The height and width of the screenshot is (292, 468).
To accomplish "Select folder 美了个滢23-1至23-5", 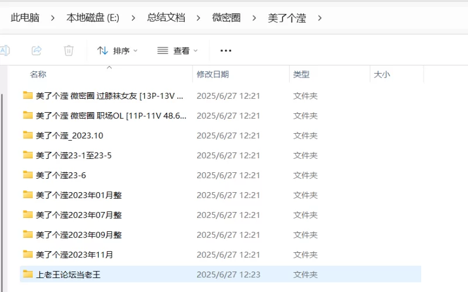I will 221,155.
